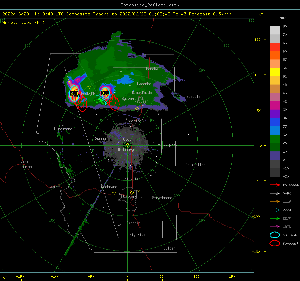
Task: Pick the dark orange swatch in dBZ legend
Action: click(275, 55)
